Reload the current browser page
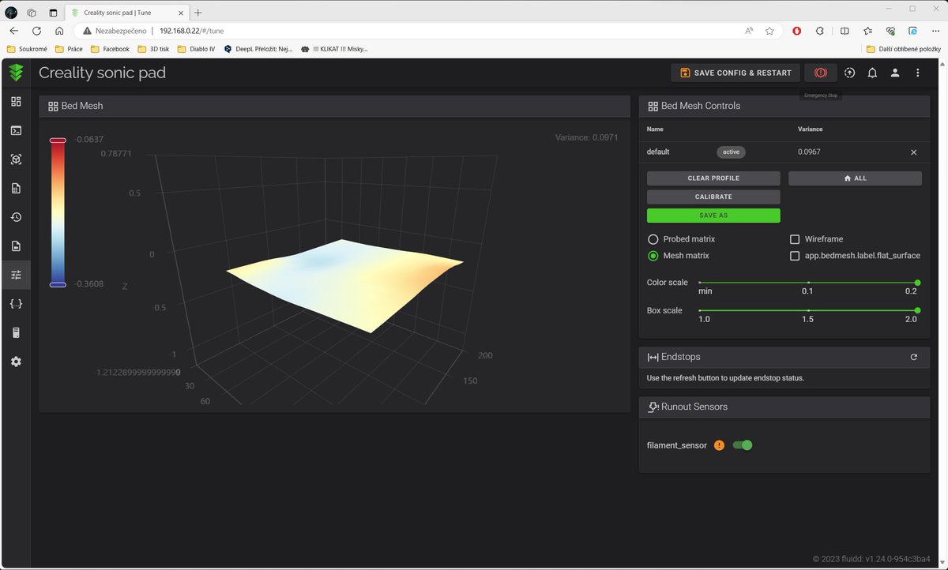 [36, 31]
